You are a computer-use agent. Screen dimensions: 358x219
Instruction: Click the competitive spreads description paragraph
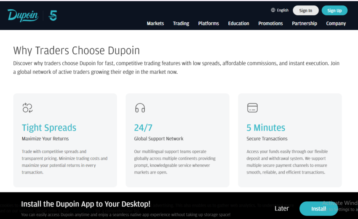(x=64, y=162)
